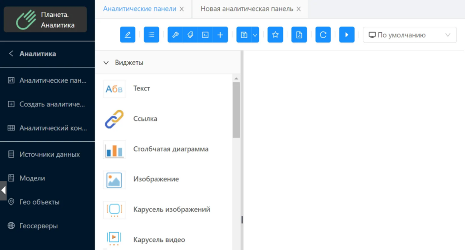Click the tag icon in toolbar
465x250 pixels.
click(x=190, y=35)
